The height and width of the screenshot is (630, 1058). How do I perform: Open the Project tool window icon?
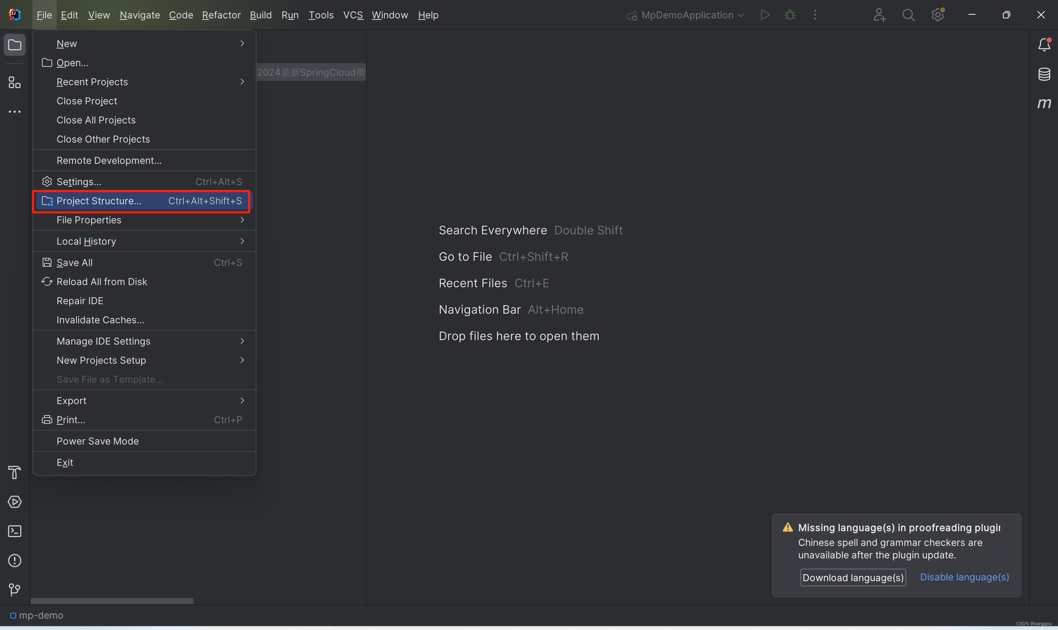pos(14,44)
